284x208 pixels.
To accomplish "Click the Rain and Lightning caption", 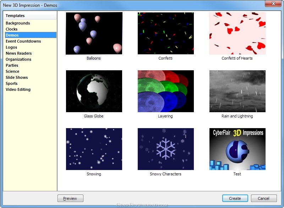I will [x=237, y=116].
